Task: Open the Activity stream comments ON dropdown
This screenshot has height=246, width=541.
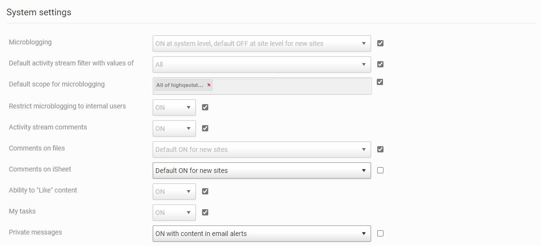Action: tap(174, 128)
